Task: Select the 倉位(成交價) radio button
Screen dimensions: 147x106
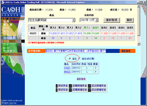Action: [80, 59]
